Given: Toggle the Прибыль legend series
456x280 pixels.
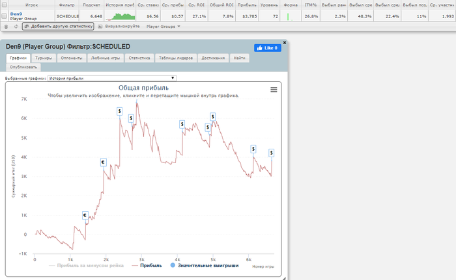Looking at the screenshot, I should (147, 266).
